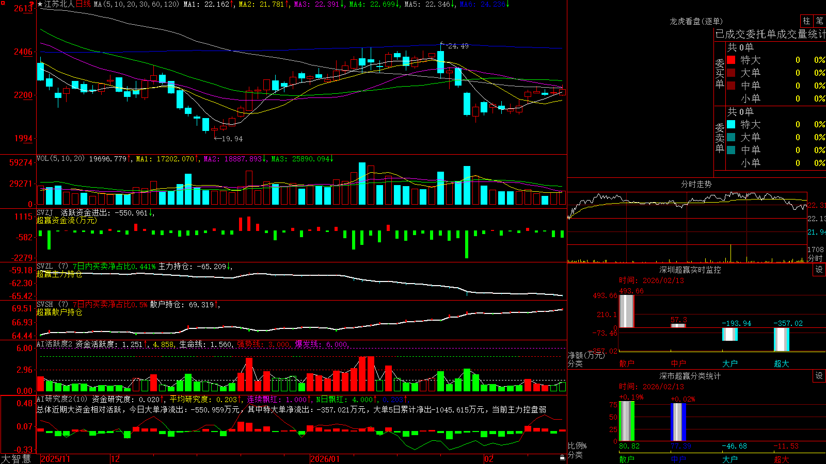The height and width of the screenshot is (464, 826).
Task: Click the VOL(5,10,20) indicator label
Action: point(60,159)
